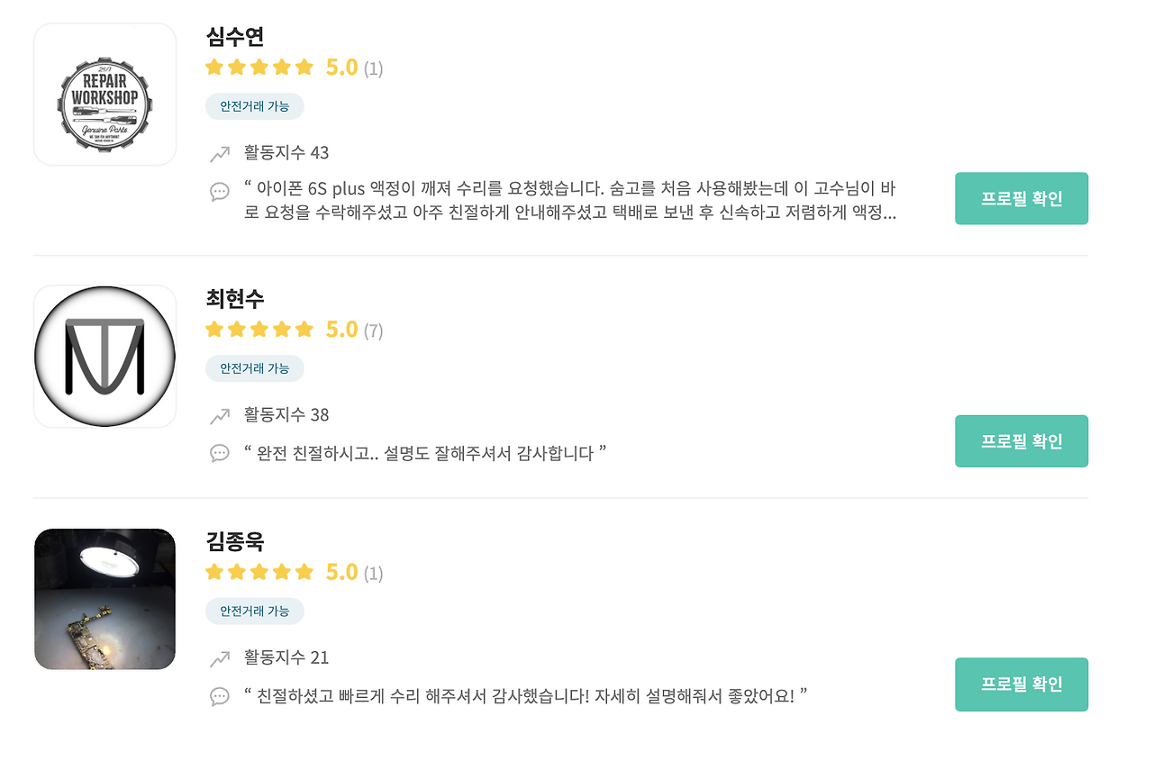
Task: Click the speech bubble icon by 김종욱's review
Action: (x=220, y=696)
